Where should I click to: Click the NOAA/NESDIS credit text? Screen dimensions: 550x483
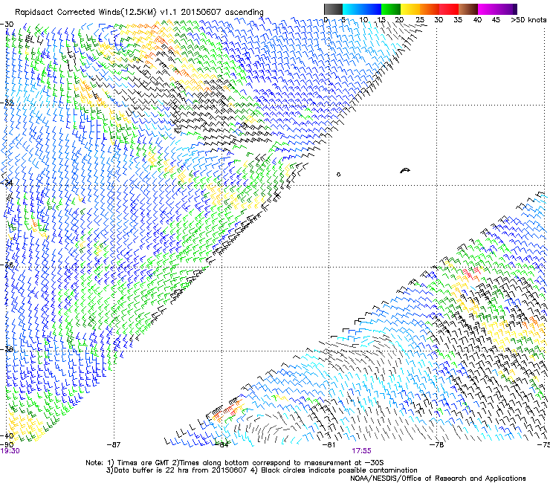(438, 479)
